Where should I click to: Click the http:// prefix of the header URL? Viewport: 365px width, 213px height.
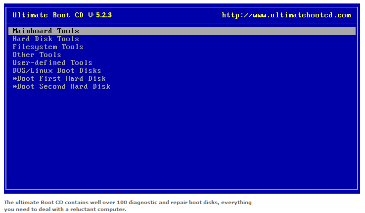(237, 15)
